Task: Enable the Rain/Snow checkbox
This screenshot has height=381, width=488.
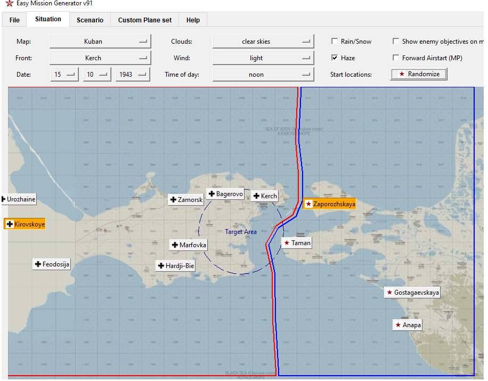Action: (335, 42)
